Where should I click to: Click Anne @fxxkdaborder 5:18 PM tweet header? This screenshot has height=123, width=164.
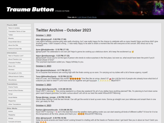52,50
